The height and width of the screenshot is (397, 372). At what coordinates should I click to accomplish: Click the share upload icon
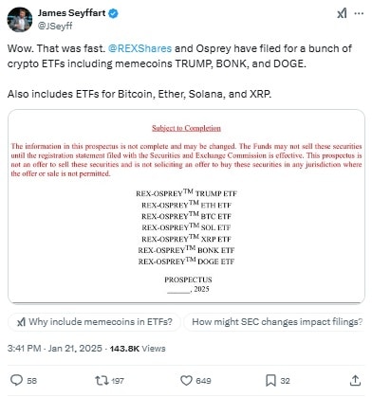coord(355,380)
